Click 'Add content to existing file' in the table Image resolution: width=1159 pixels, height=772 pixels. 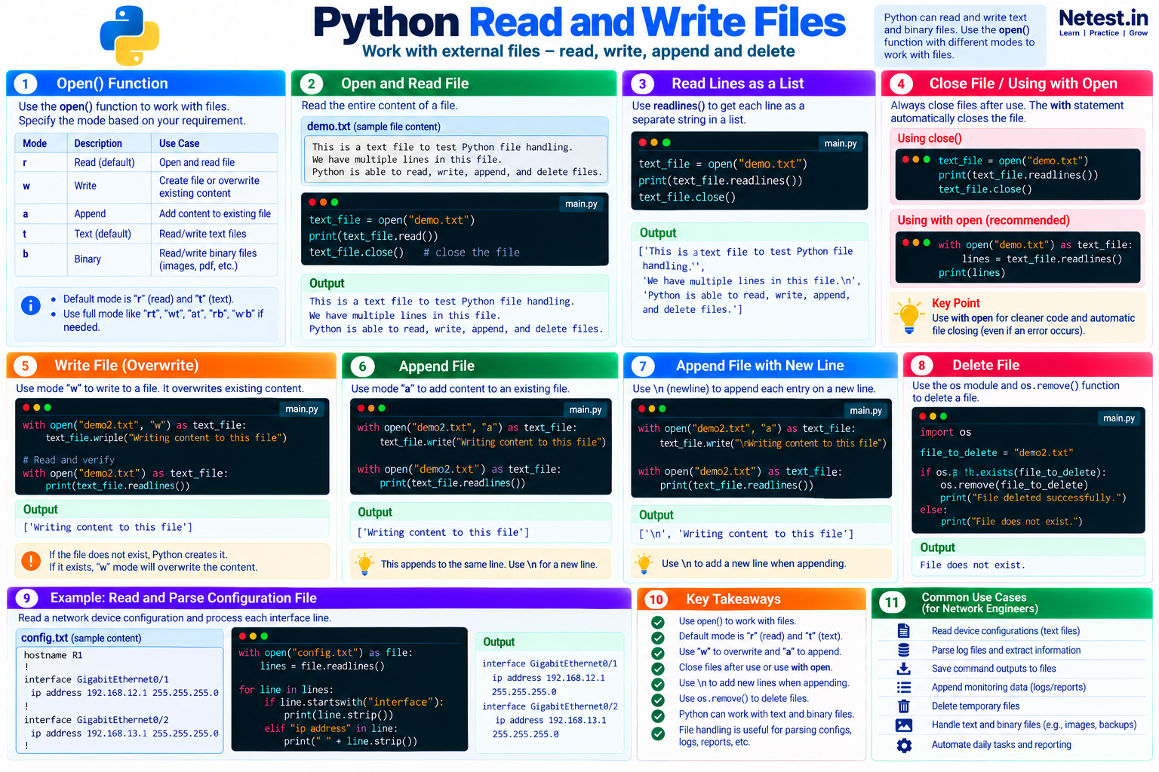(x=215, y=214)
